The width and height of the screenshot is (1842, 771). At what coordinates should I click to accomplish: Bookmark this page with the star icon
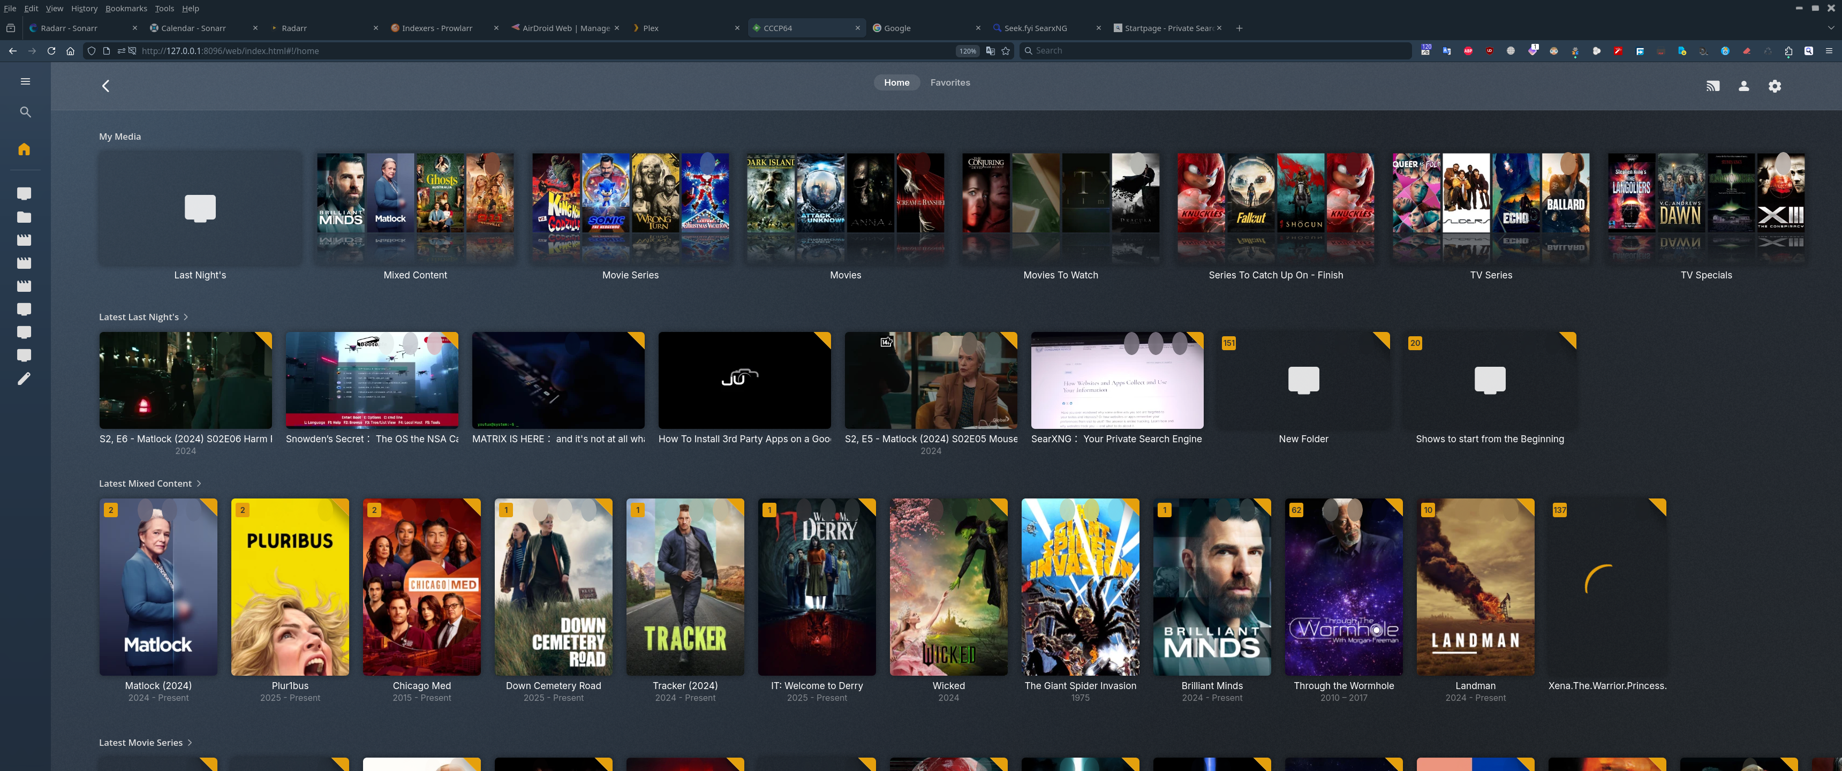coord(1006,51)
